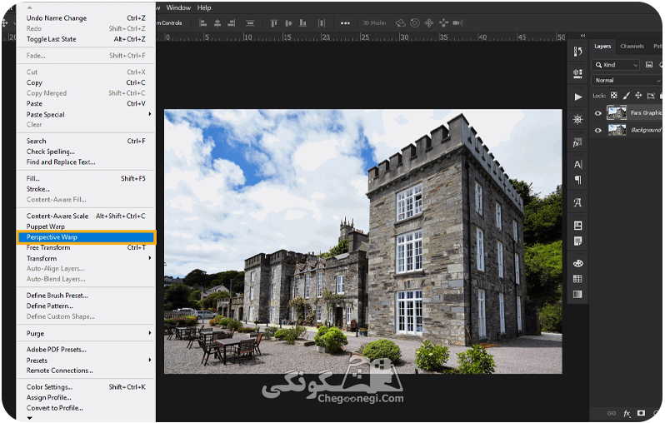Click the Fars Graphic layer thumbnail

click(x=617, y=112)
